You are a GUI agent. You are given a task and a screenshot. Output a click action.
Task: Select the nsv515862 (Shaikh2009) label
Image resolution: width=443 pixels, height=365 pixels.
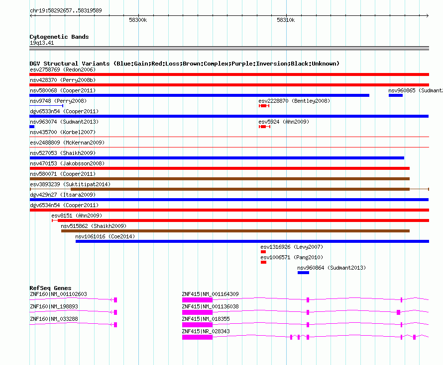coord(94,226)
